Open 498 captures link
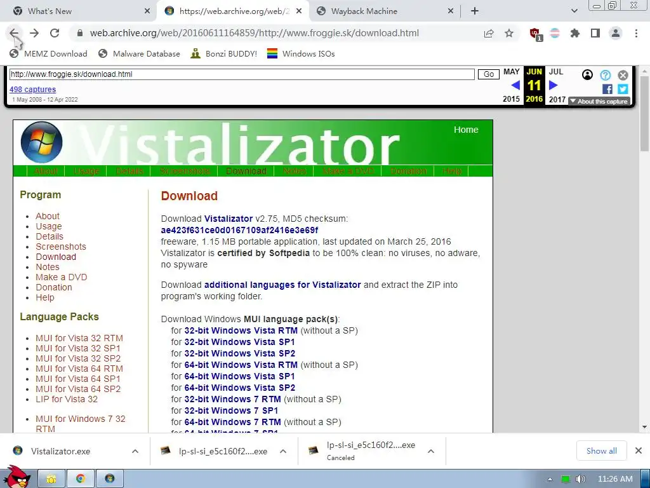Image resolution: width=650 pixels, height=488 pixels. point(33,89)
